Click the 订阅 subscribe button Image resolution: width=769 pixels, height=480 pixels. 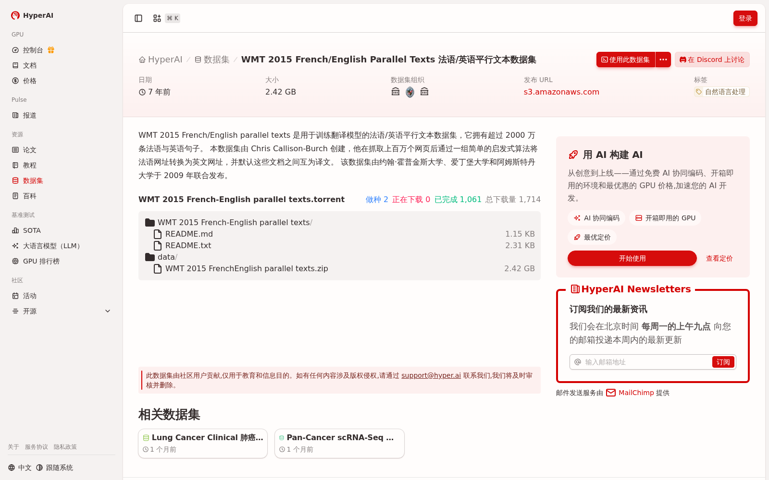723,362
